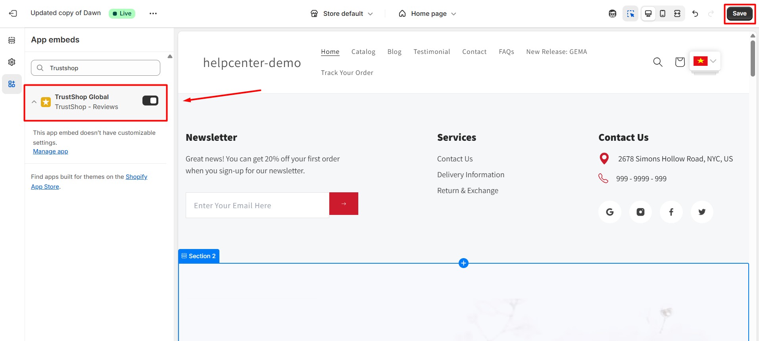Click the store search magnifier icon
This screenshot has height=341, width=759.
(658, 62)
